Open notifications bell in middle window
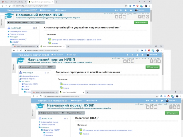 coord(137,55)
